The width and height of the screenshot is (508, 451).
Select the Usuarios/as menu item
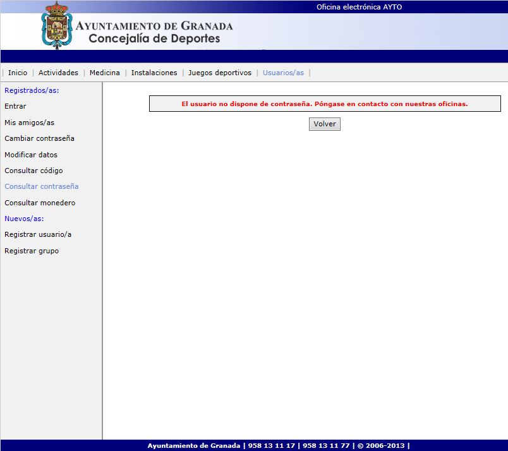tap(283, 73)
